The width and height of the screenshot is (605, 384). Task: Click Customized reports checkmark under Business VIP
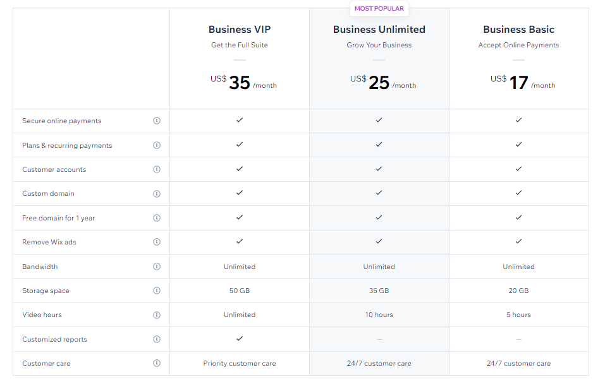pos(240,339)
